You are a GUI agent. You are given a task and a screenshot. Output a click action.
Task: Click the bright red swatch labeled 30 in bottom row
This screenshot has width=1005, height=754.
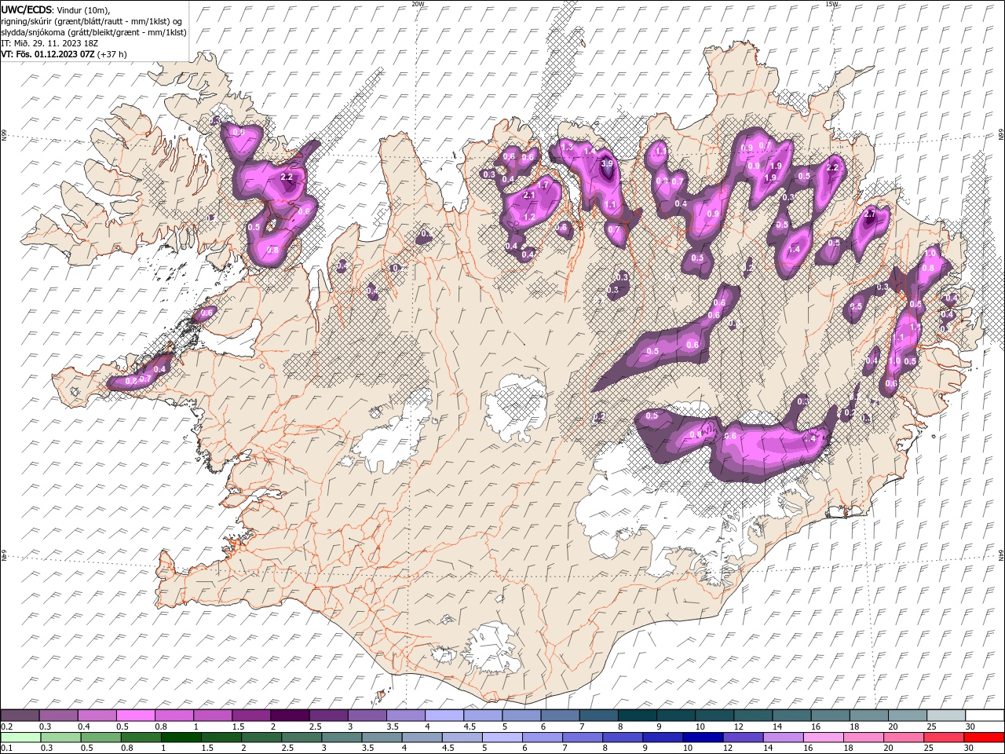[984, 738]
